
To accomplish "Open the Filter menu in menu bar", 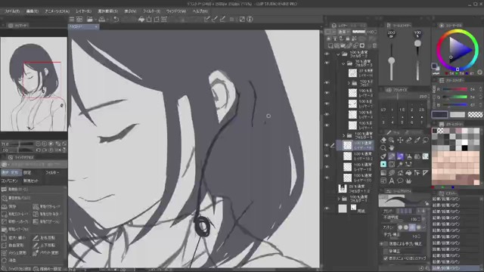I will tap(151, 11).
